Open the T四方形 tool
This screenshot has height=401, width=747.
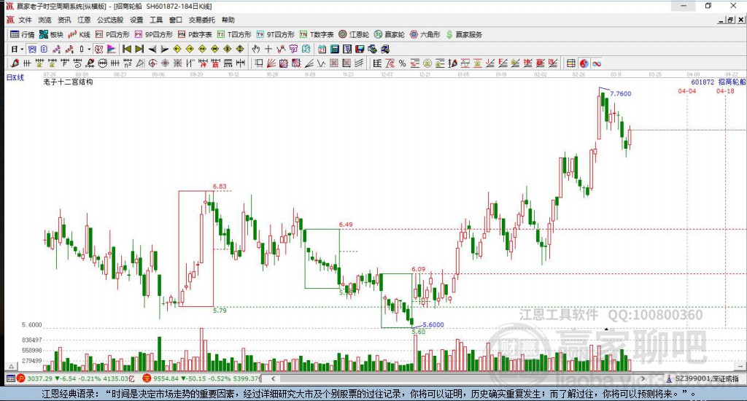pos(234,34)
